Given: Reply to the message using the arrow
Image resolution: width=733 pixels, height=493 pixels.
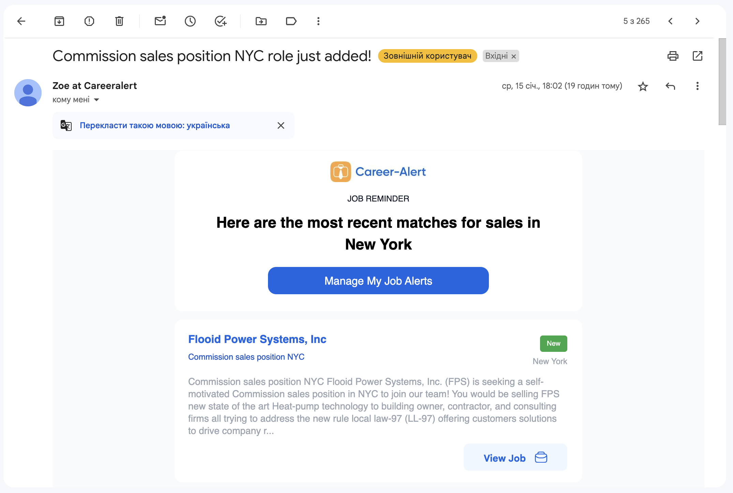Looking at the screenshot, I should point(670,86).
